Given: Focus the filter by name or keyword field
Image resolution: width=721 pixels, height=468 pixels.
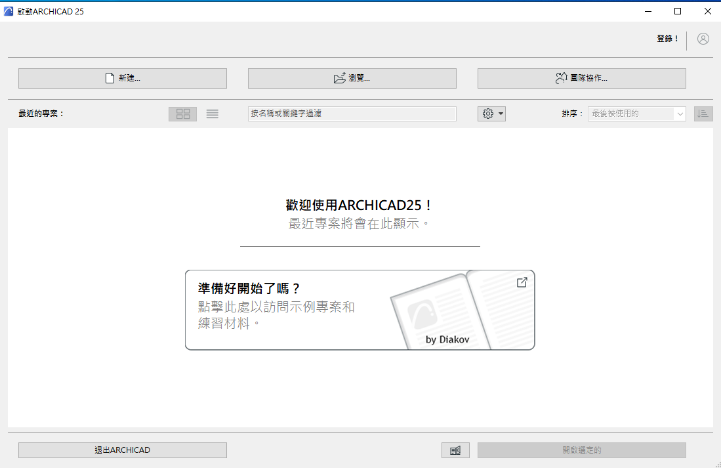Looking at the screenshot, I should point(352,114).
